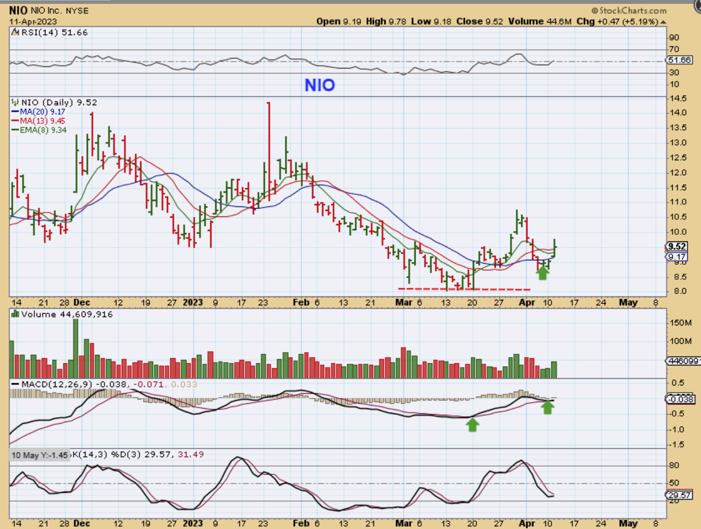This screenshot has width=701, height=529.
Task: Click 'May' on the bottom date axis
Action: 628,523
